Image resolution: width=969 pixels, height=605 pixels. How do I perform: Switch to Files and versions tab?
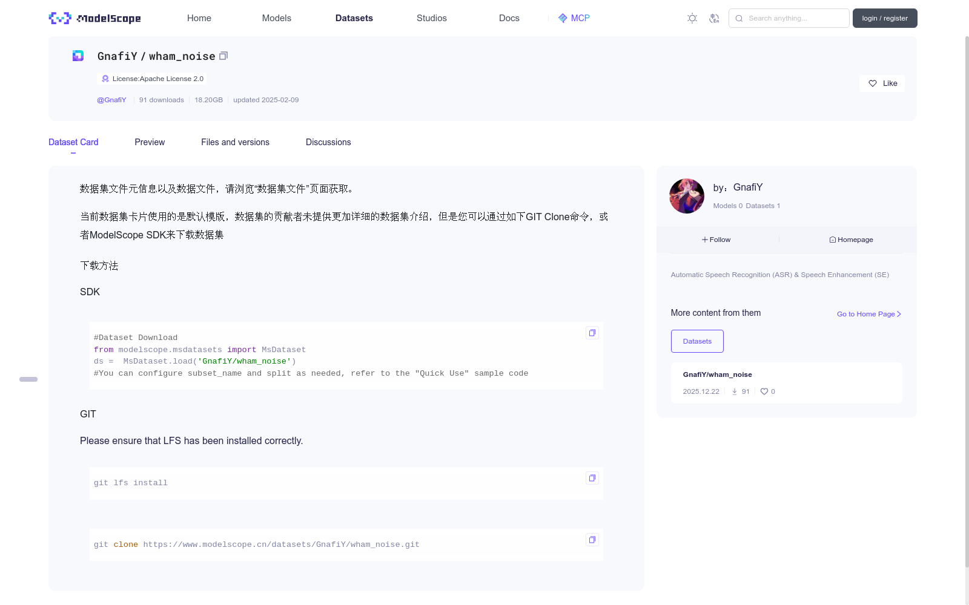pos(235,142)
